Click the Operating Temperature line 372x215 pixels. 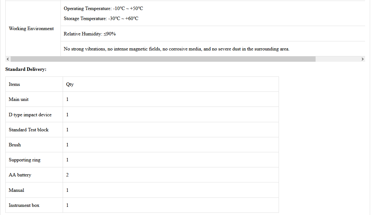pos(103,8)
